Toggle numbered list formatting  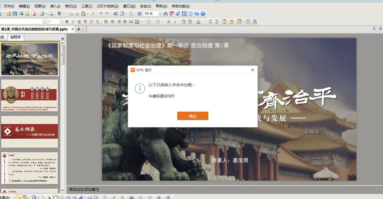pos(149,22)
